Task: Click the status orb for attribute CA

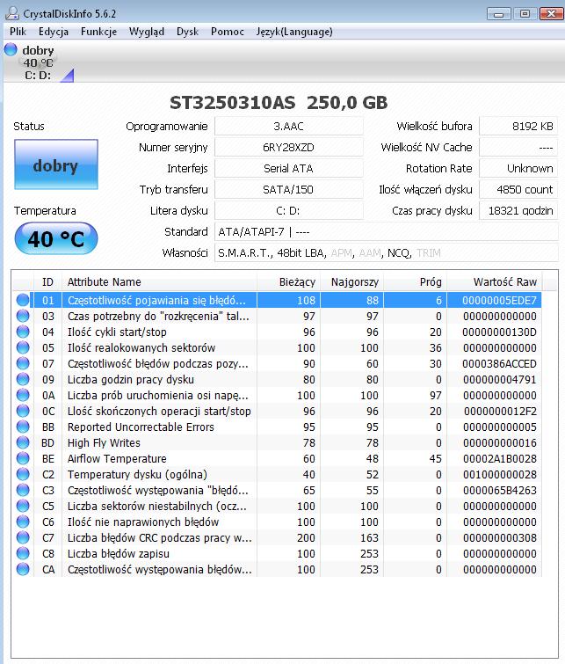Action: tap(23, 569)
